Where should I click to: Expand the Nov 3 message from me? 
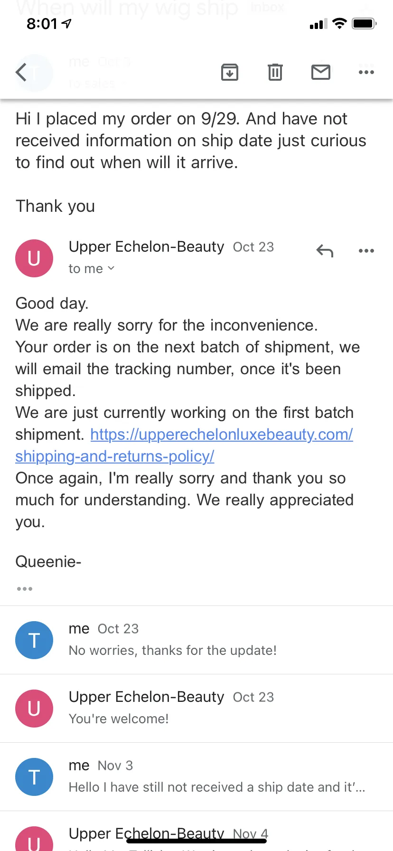pos(196,776)
